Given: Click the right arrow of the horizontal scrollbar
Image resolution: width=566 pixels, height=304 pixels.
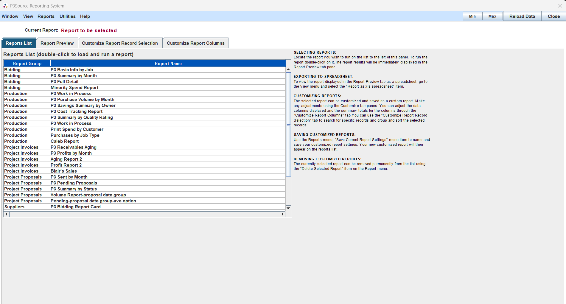Looking at the screenshot, I should [x=282, y=214].
